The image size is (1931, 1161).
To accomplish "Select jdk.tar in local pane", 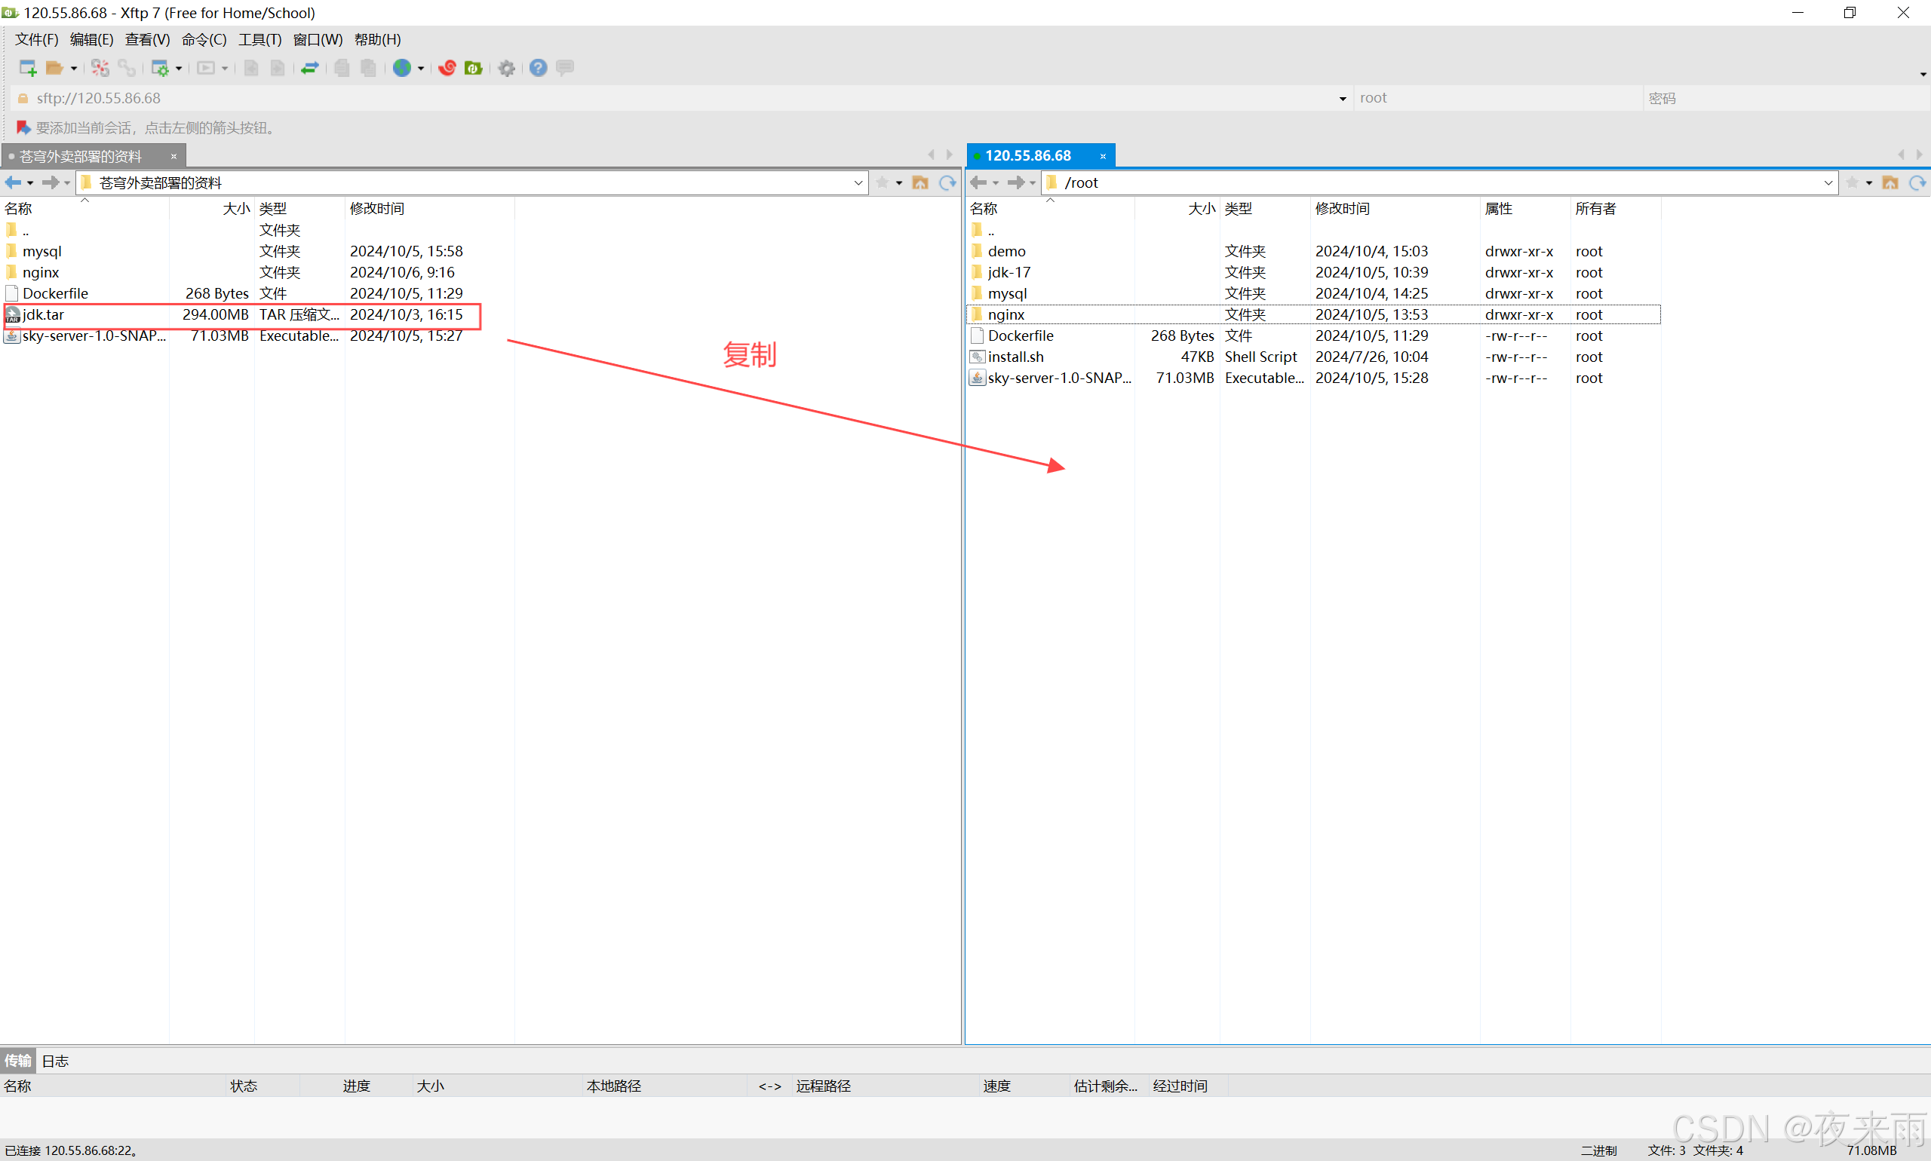I will point(44,314).
